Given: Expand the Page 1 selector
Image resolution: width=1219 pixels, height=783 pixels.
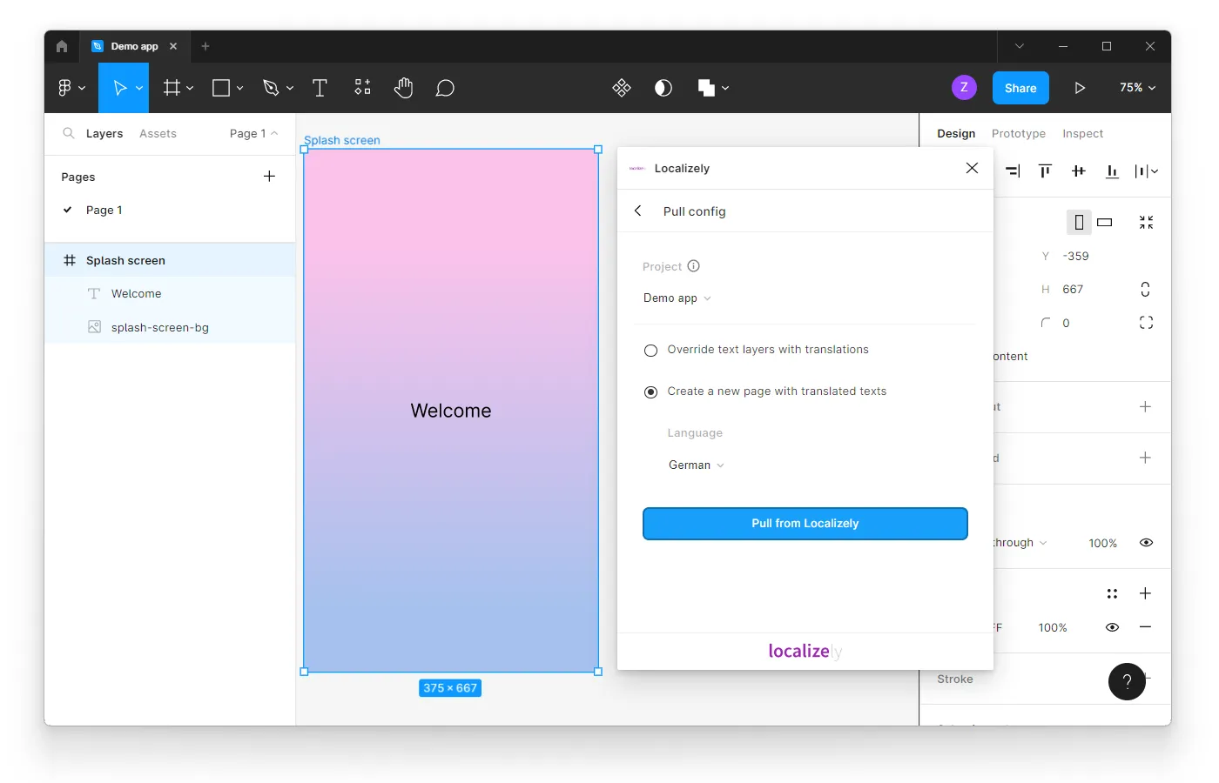Looking at the screenshot, I should point(253,133).
